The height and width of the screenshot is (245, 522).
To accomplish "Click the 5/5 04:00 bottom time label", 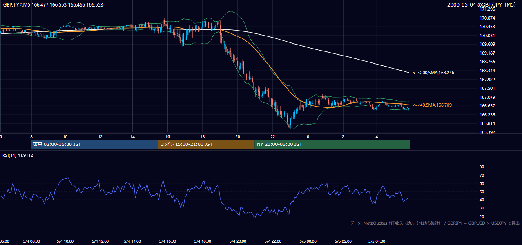I will (377, 241).
